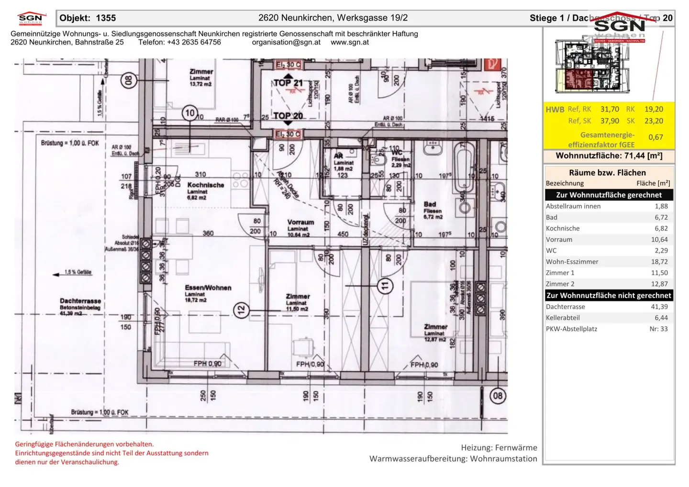
Task: Select the "Abstellraum innen" row in the table
Action: 609,206
